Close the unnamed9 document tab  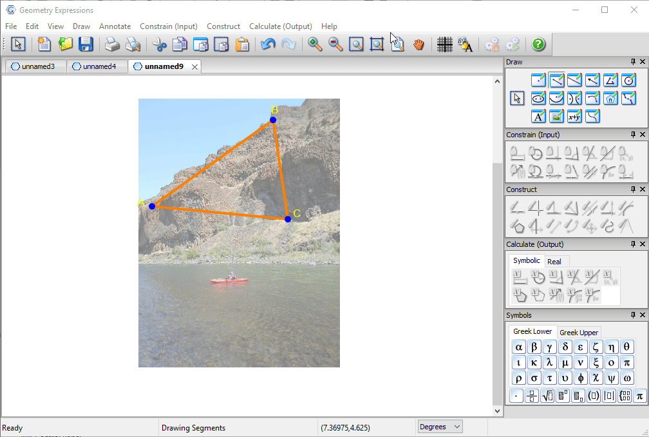pyautogui.click(x=194, y=66)
